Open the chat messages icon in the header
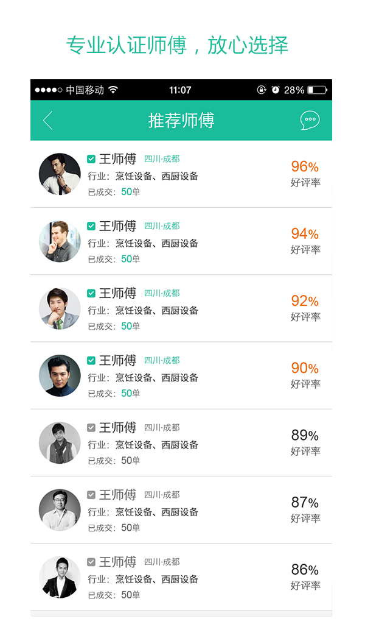The image size is (365, 624). [x=309, y=120]
